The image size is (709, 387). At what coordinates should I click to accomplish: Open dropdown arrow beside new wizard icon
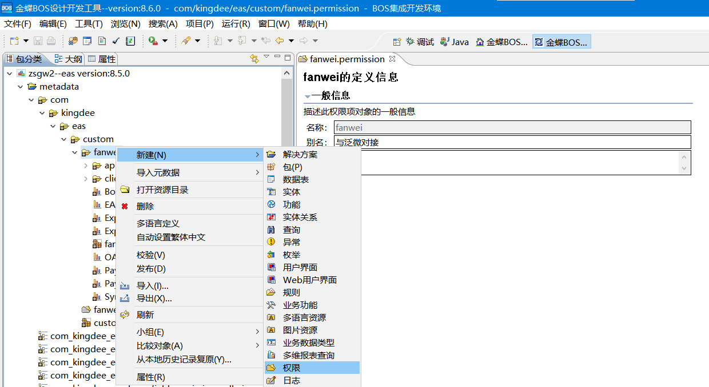pyautogui.click(x=26, y=41)
